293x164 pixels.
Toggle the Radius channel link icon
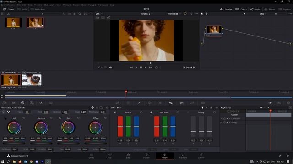click(115, 113)
